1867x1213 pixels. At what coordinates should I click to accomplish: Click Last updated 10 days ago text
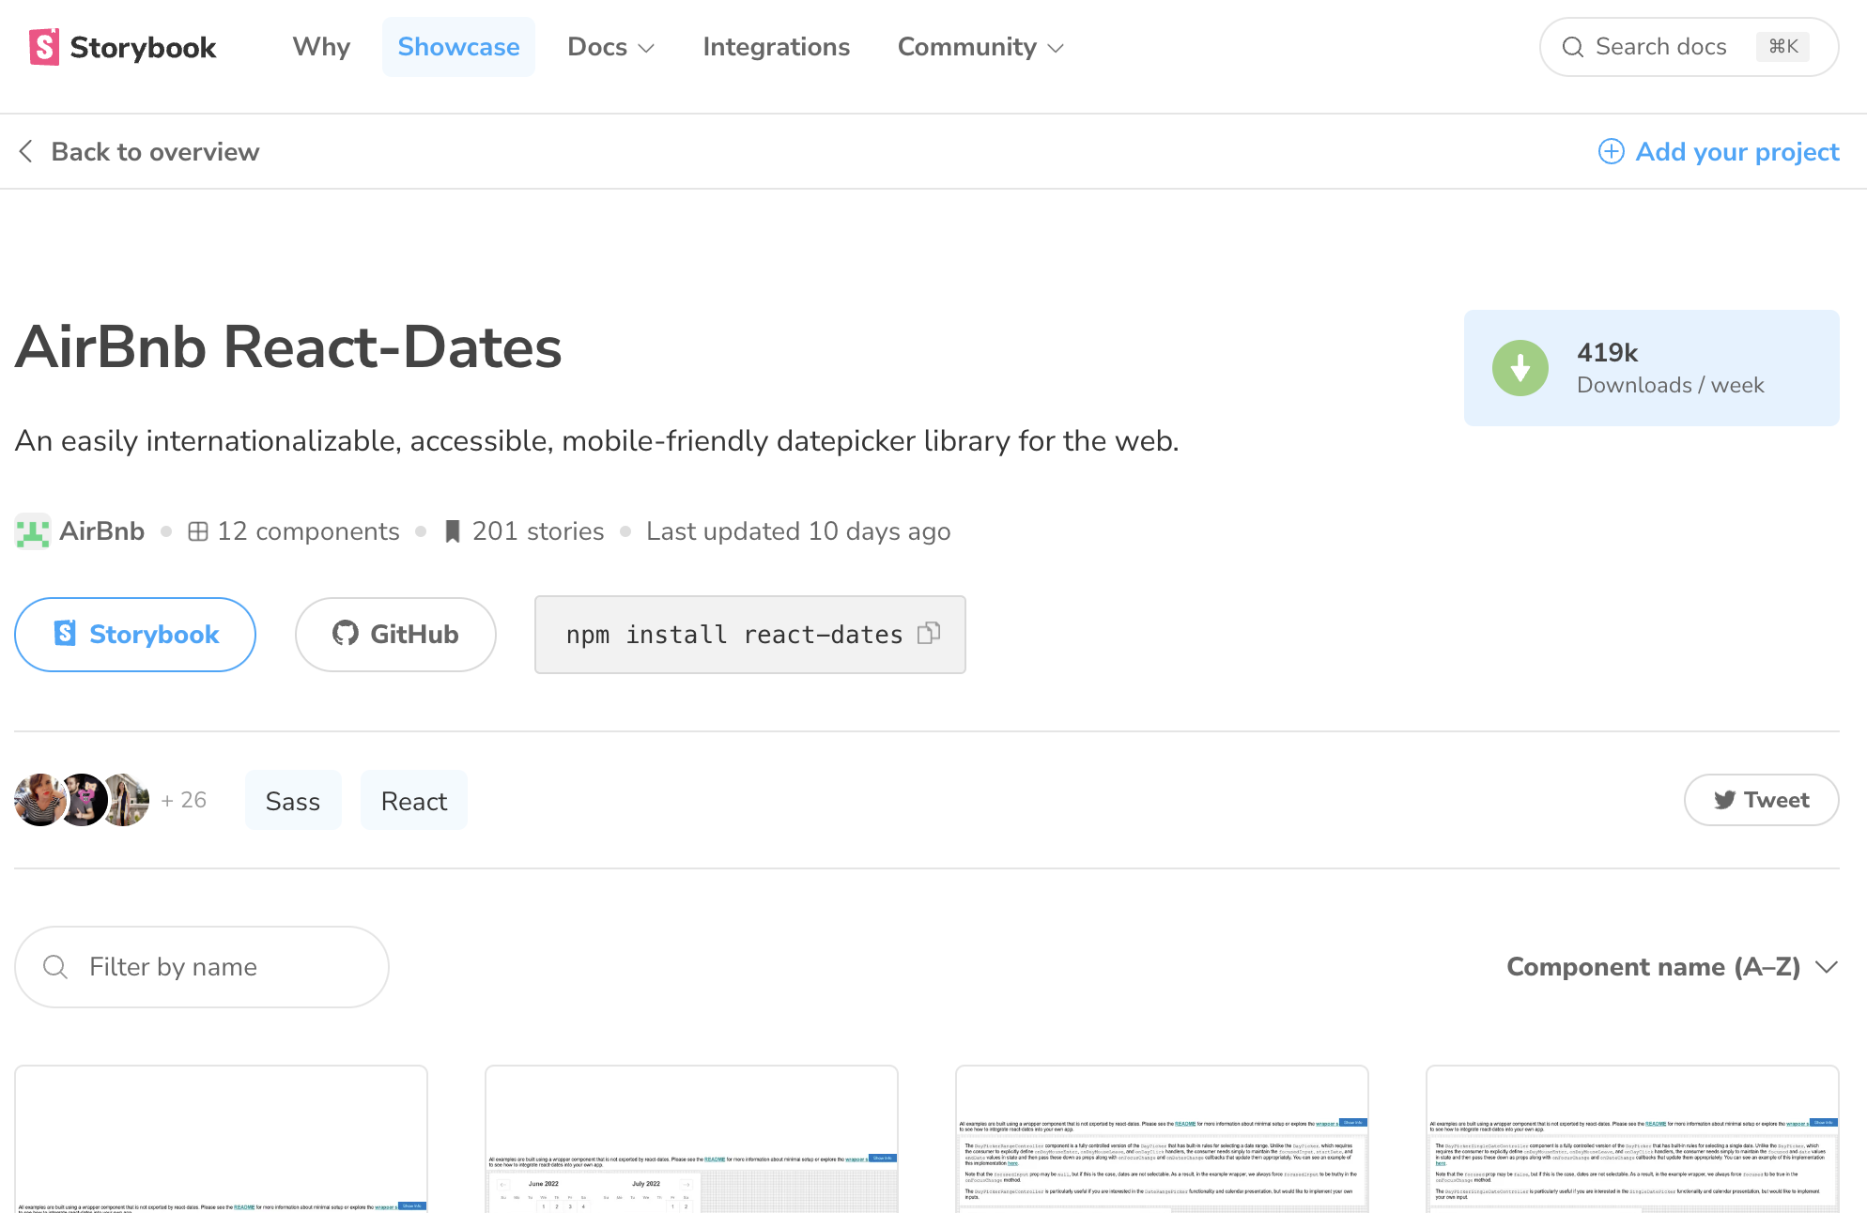click(x=798, y=531)
